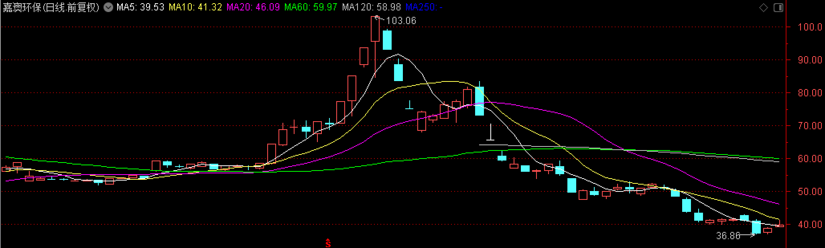Select the 嘉澳环保(日线.前复权) chart title

point(51,7)
